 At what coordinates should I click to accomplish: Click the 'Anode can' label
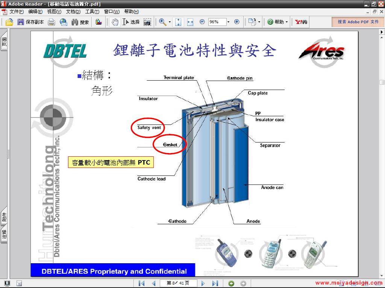(x=272, y=187)
